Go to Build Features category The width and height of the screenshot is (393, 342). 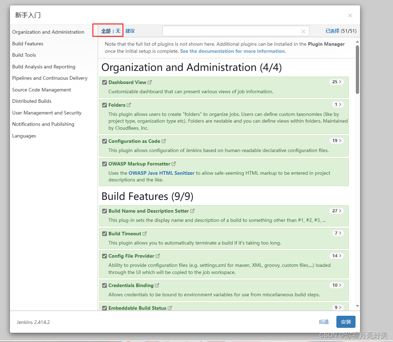coord(28,44)
